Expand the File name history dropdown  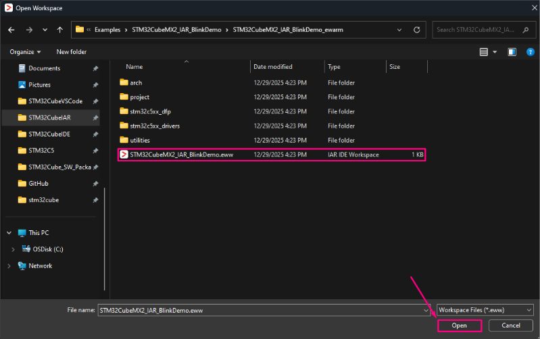pos(426,311)
